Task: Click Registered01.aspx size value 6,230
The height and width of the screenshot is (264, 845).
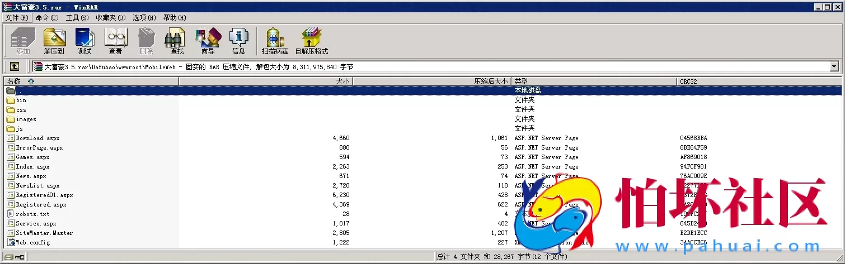Action: 341,195
